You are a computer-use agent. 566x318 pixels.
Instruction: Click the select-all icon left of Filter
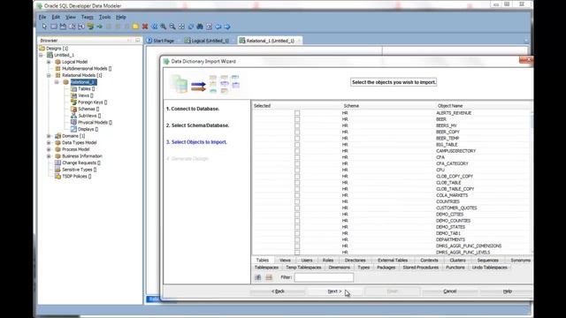point(257,277)
